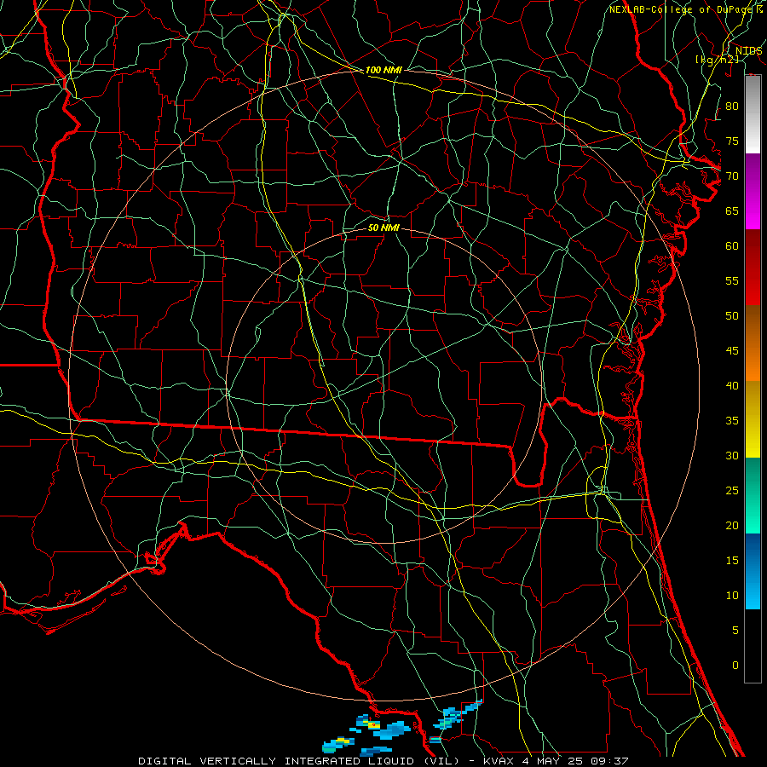Click the KVAX radar site identifier
The height and width of the screenshot is (767, 767).
pyautogui.click(x=499, y=761)
